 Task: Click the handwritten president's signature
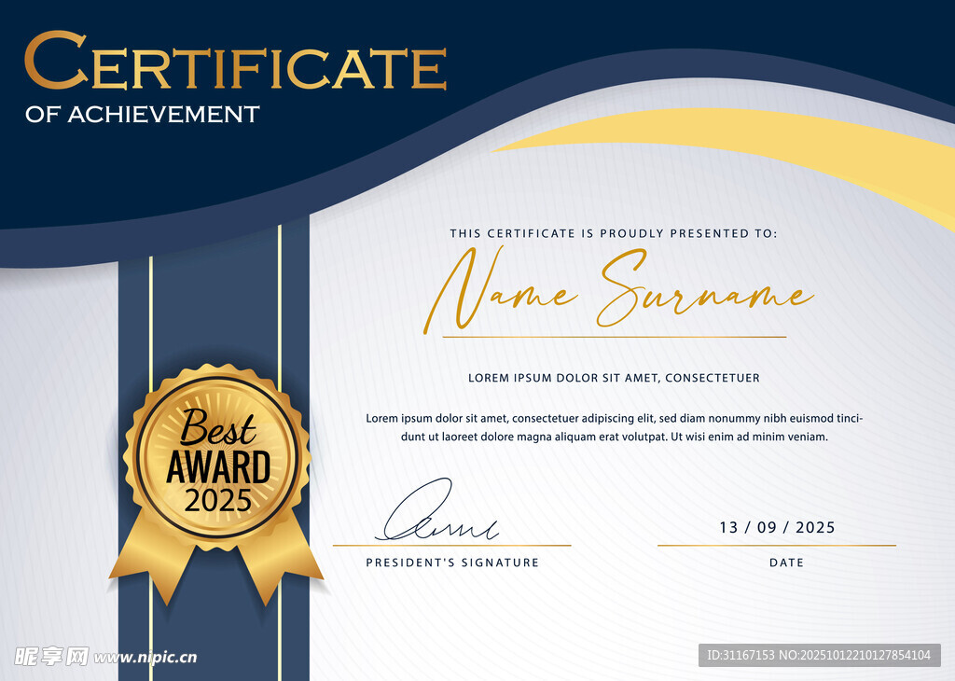(436, 510)
